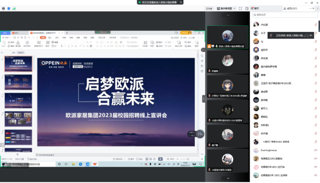
Task: Open the 文件 file menu in WPS
Action: [6, 38]
